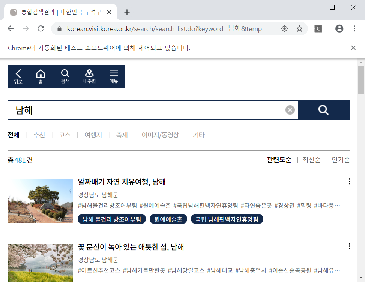
Task: Submit search with magnifier button
Action: [x=324, y=110]
